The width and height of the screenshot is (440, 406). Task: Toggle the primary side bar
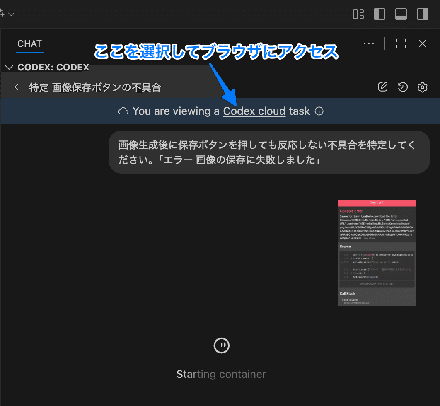pyautogui.click(x=379, y=14)
